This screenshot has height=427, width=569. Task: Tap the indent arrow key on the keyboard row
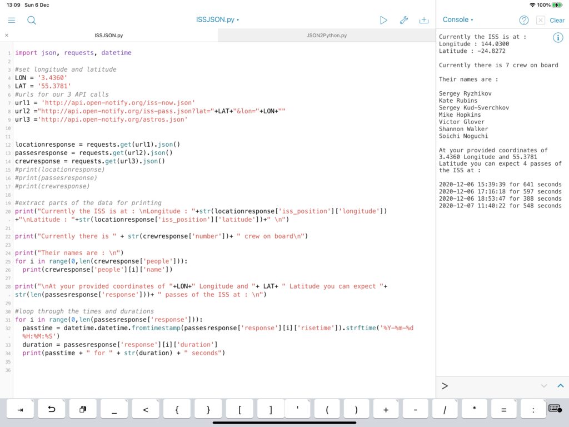pyautogui.click(x=20, y=409)
